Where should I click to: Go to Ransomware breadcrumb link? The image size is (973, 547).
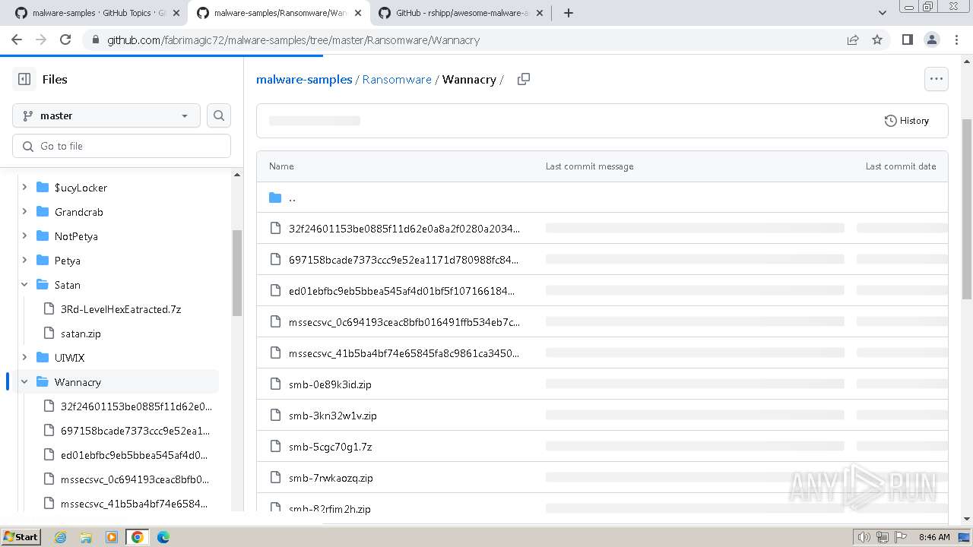397,79
